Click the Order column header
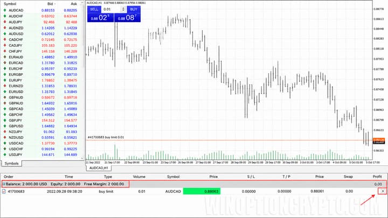388x218 pixels. (9, 177)
